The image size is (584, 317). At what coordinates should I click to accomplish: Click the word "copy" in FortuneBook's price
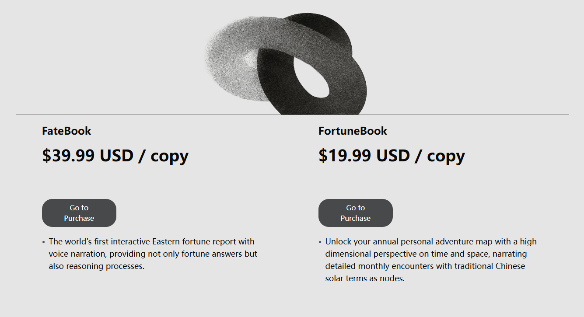coord(446,156)
